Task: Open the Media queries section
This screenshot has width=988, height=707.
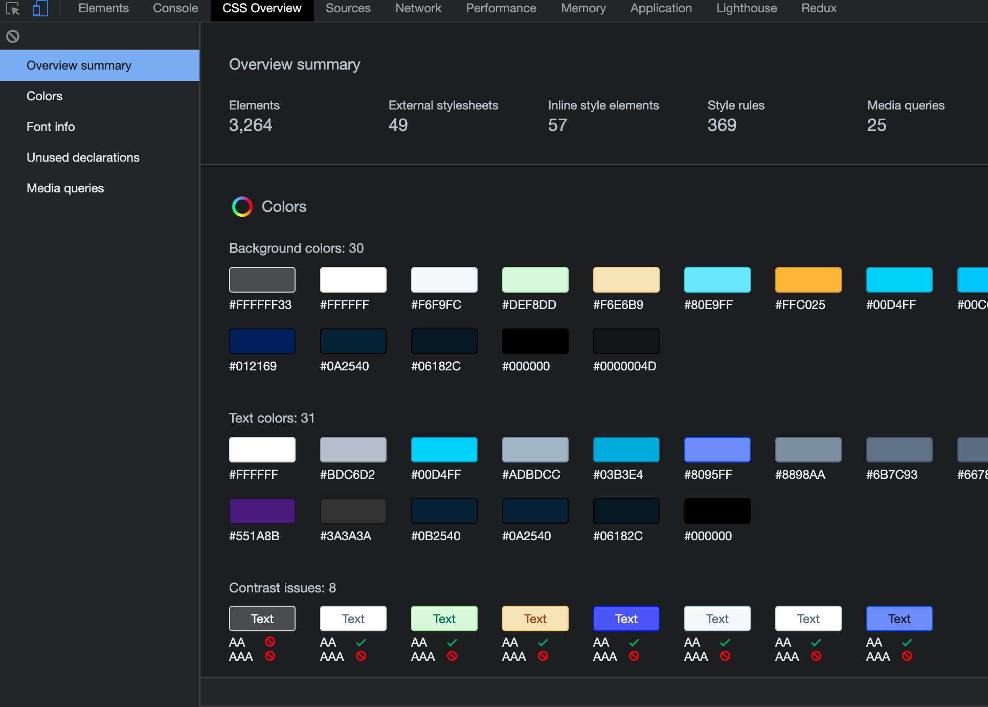Action: click(x=65, y=188)
